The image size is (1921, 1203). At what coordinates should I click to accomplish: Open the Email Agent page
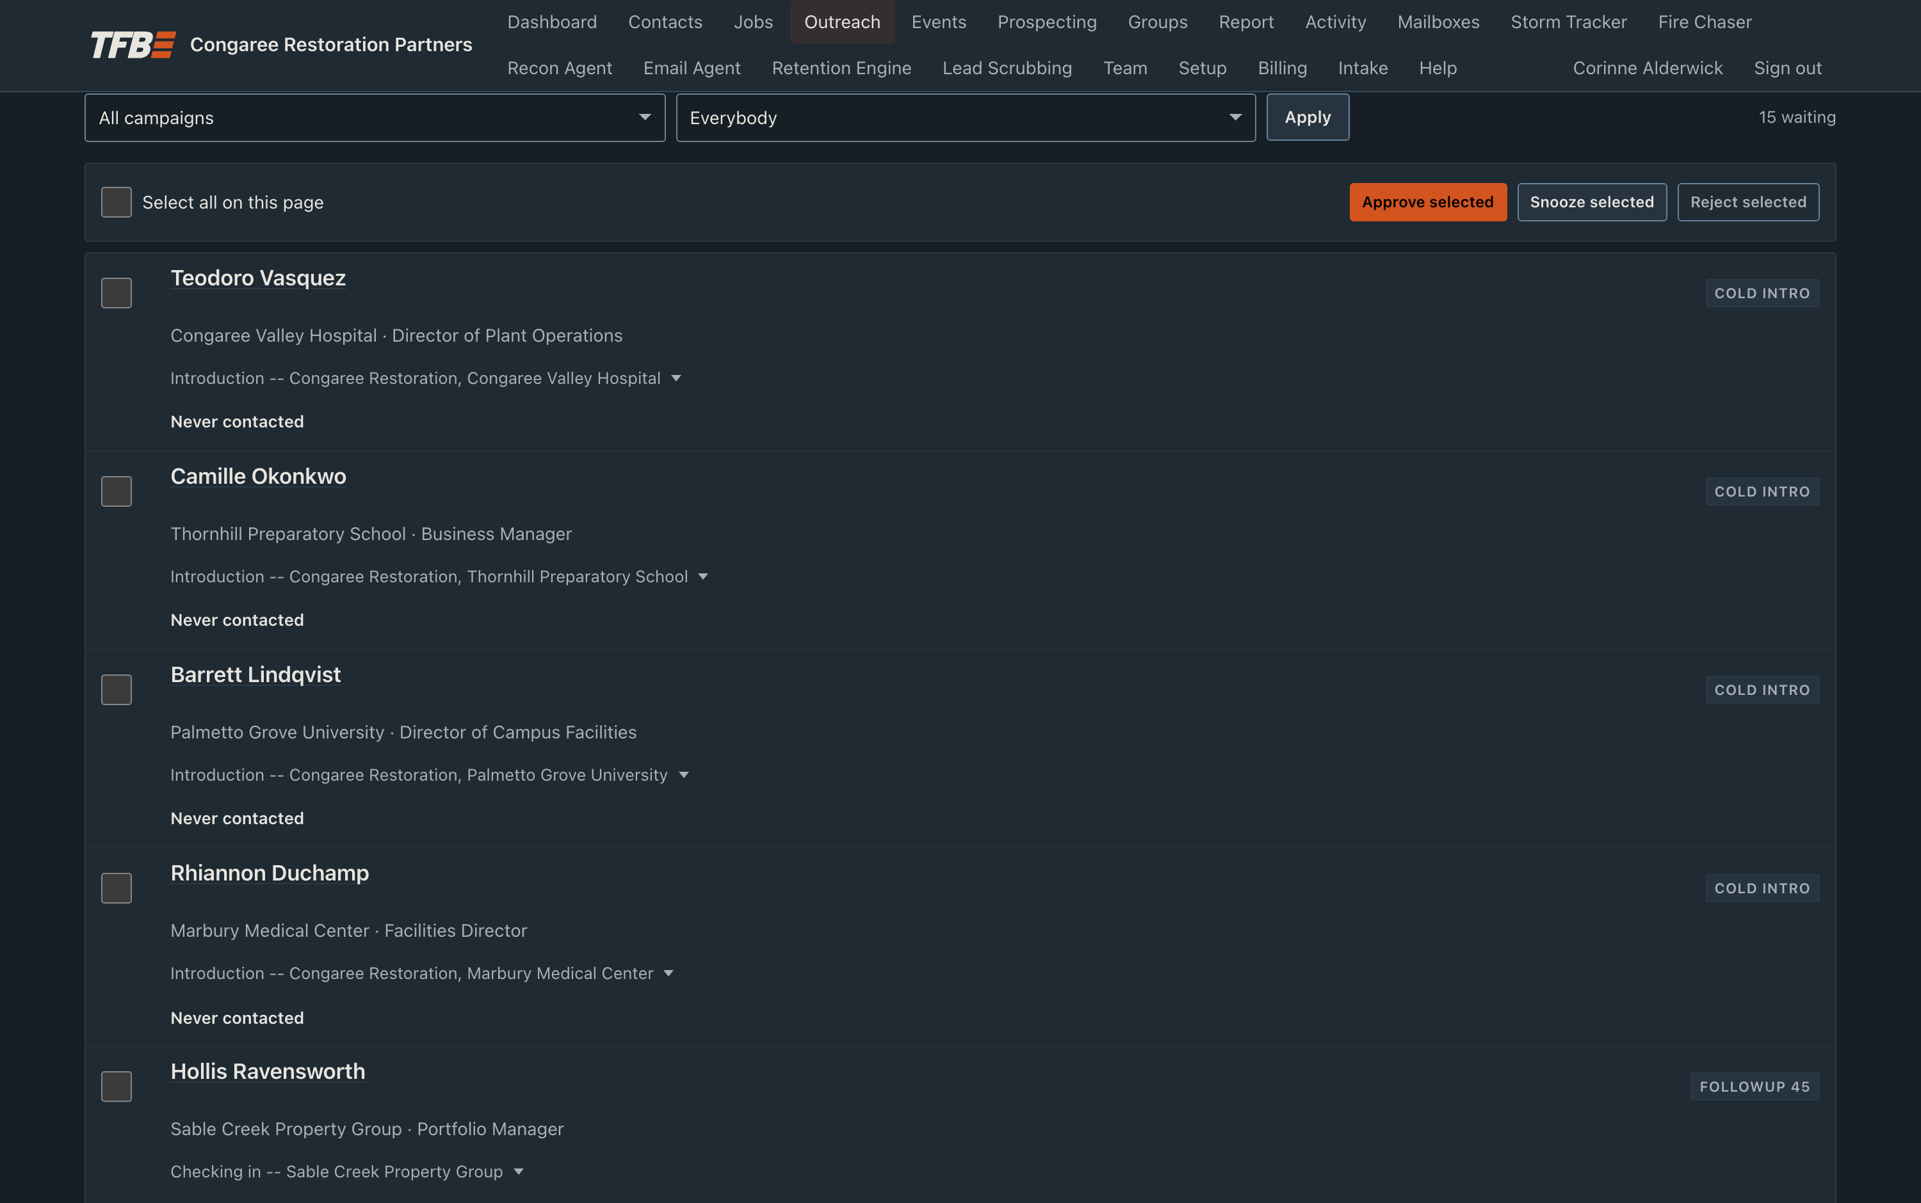(x=692, y=68)
